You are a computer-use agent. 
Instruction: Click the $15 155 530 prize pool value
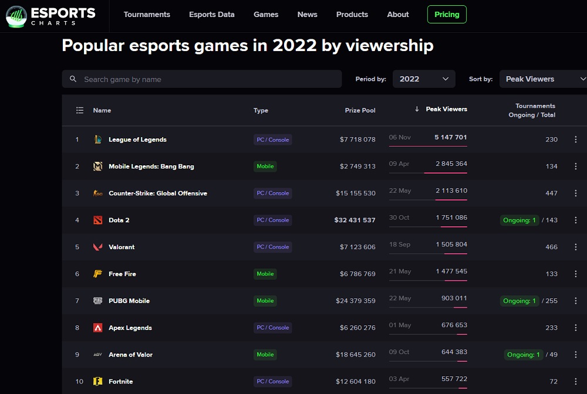355,193
